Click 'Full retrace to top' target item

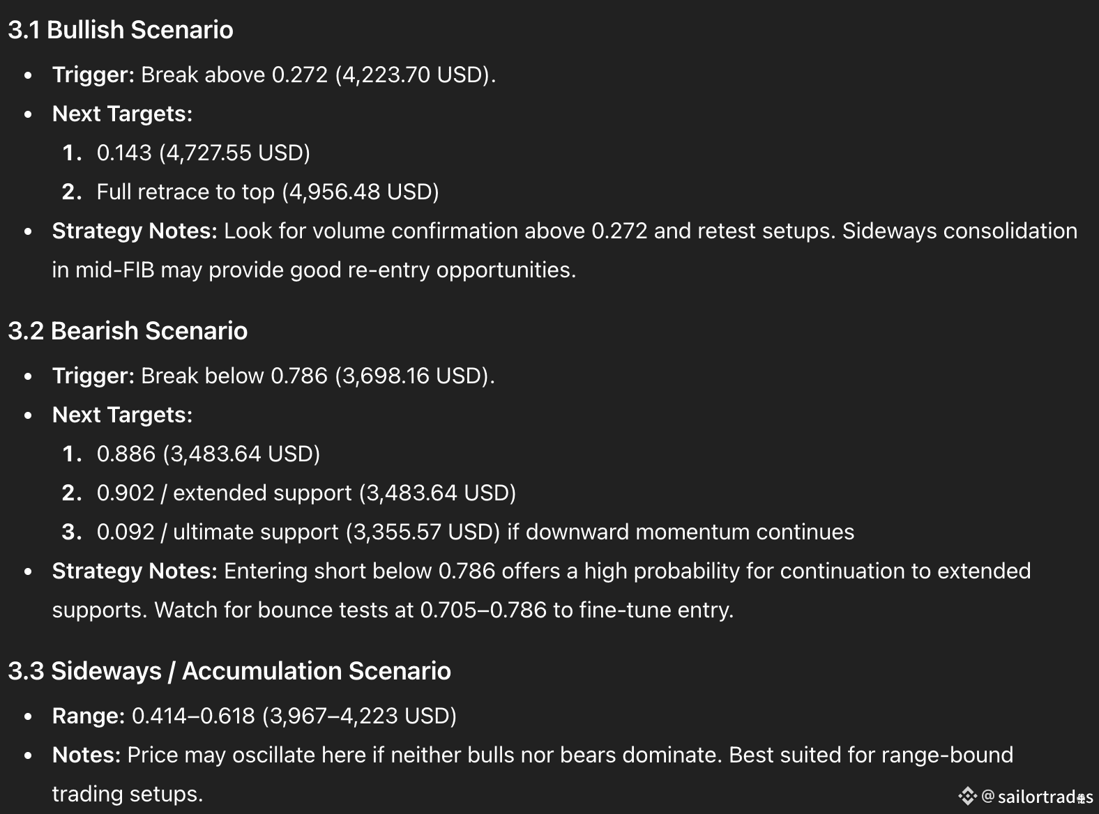click(x=267, y=192)
